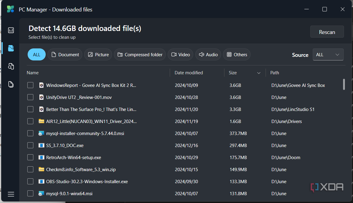This screenshot has height=203, width=353.
Task: Click video icon for Better Than The Surface
Action: (41, 109)
